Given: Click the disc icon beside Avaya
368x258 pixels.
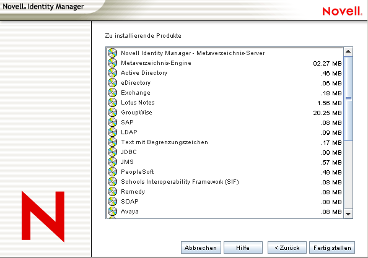Looking at the screenshot, I should coord(112,211).
